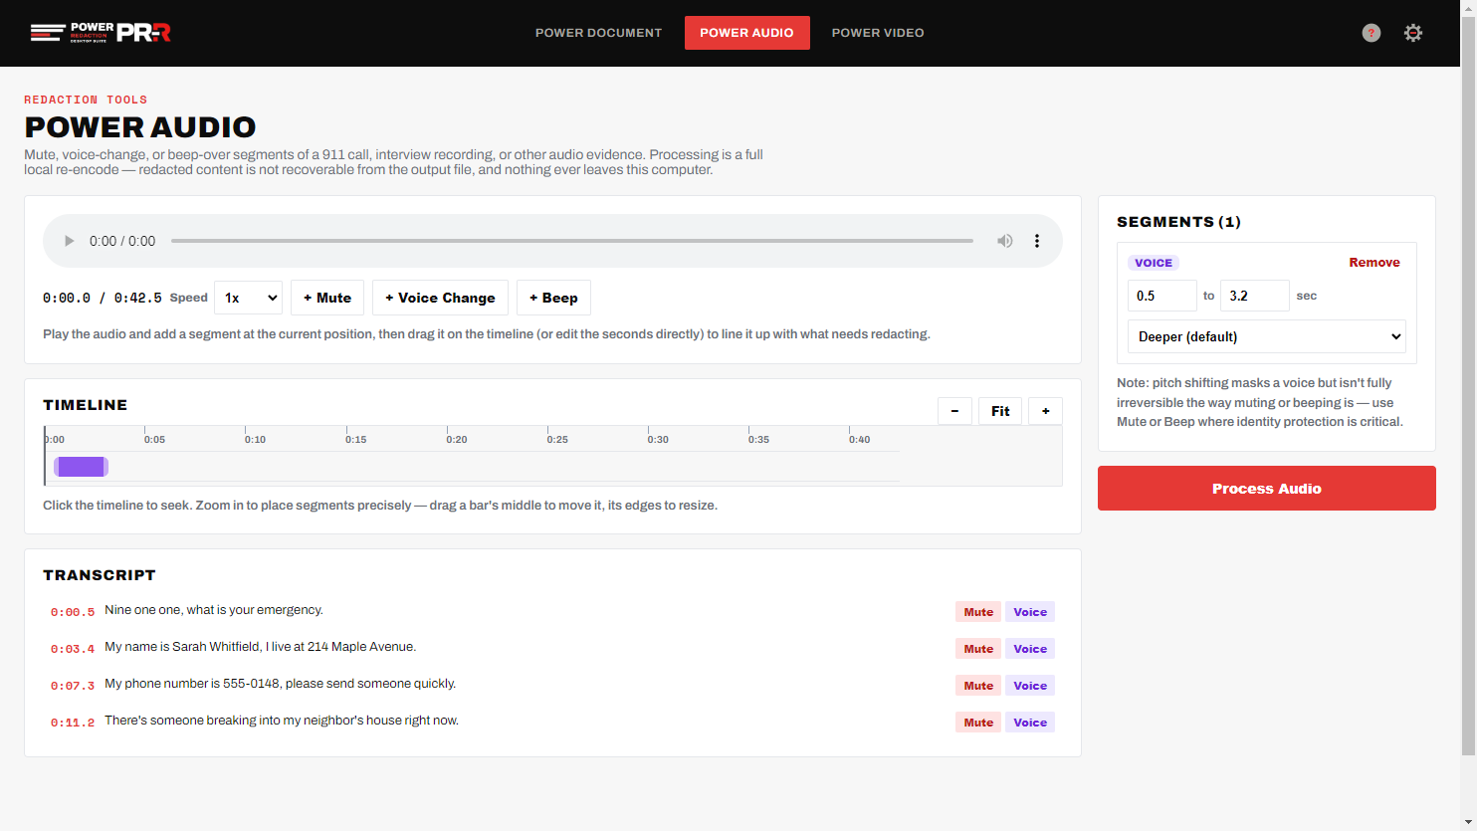Click position readout 0:00.0 / 0:42.5
Screen dimensions: 1477x831
click(x=102, y=298)
